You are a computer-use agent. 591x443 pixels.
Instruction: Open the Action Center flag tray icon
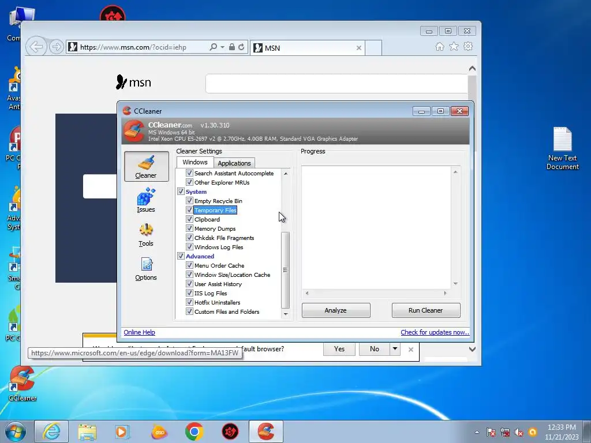491,433
